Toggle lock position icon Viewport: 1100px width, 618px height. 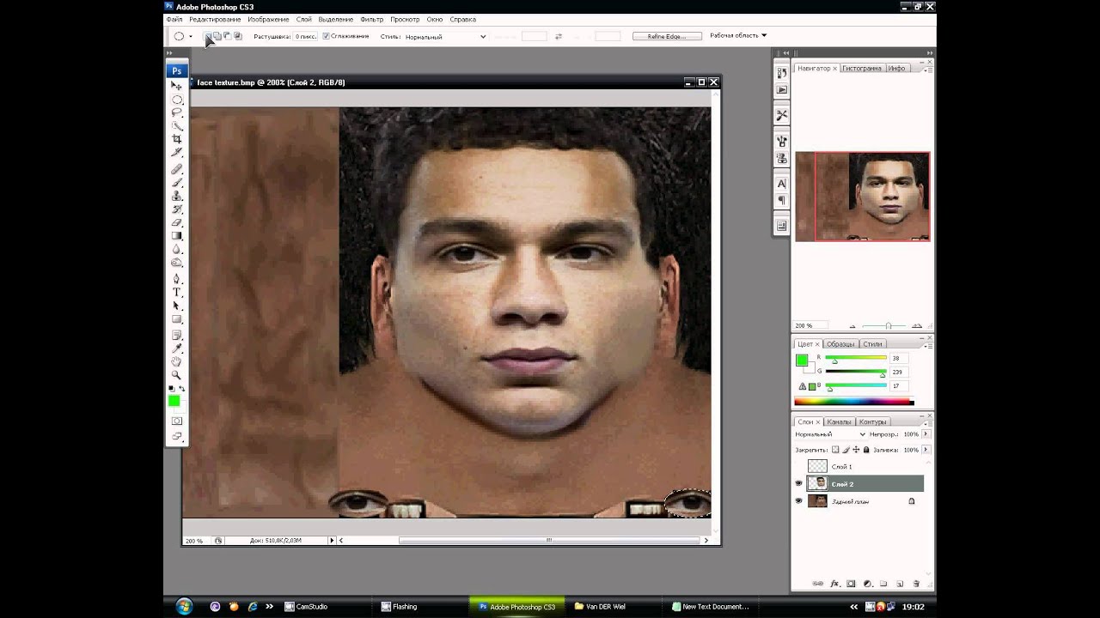click(856, 450)
